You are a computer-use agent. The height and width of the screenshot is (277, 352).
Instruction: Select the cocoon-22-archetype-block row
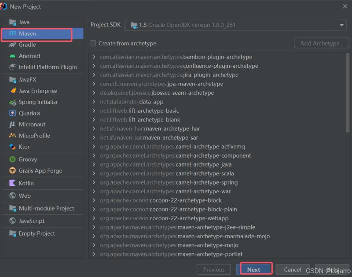[217, 200]
